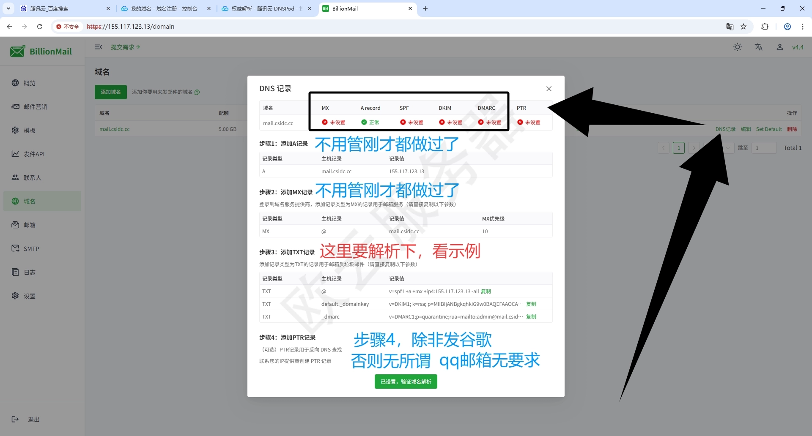
Task: Click 编辑 action for mail.csidc.cc
Action: click(746, 129)
